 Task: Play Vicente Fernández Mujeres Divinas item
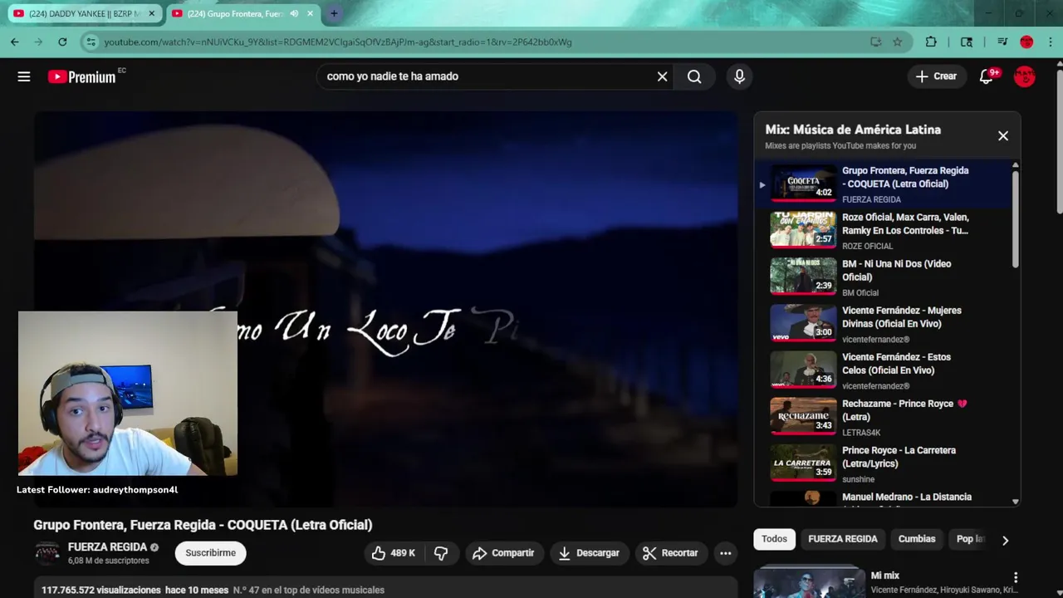coord(884,323)
